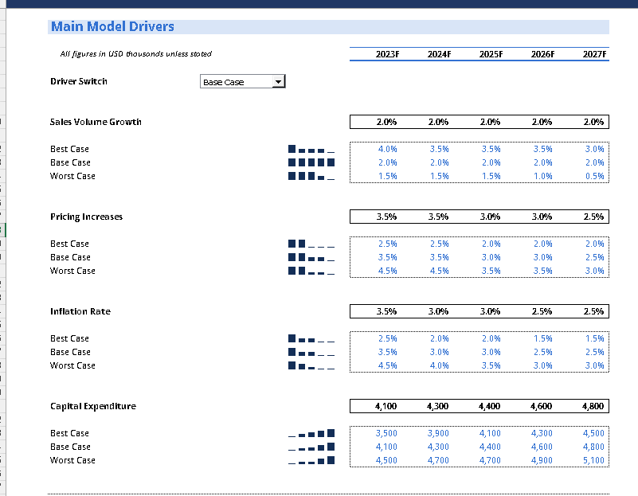
Task: Select the Capital Expenditure label
Action: point(92,406)
